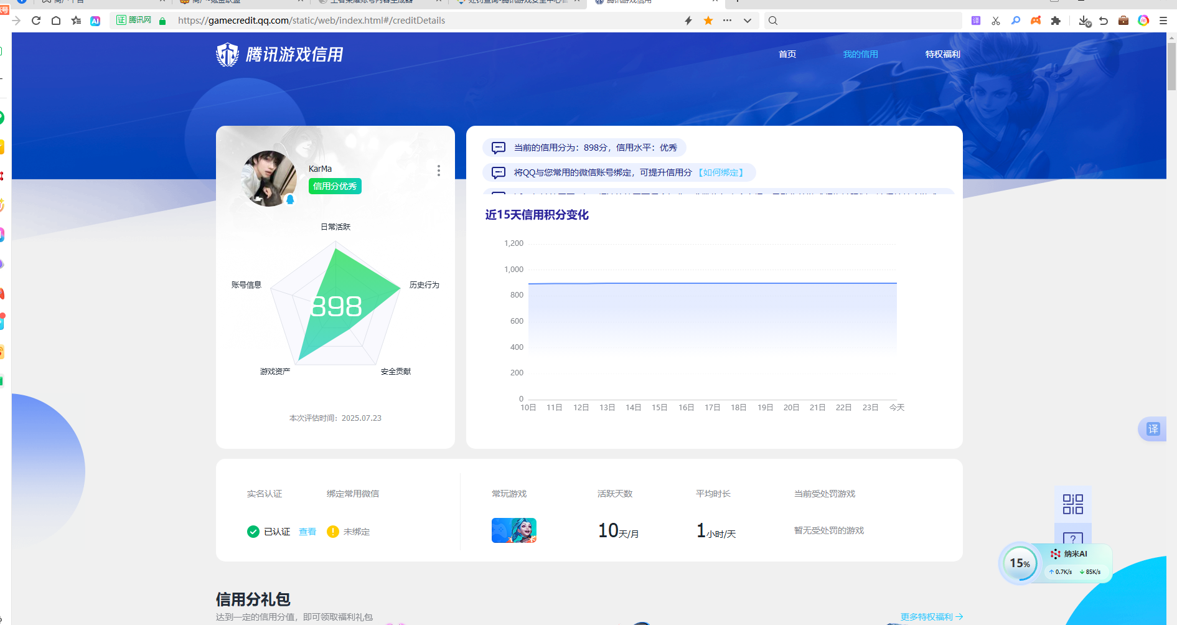The height and width of the screenshot is (625, 1177).
Task: Click the 日常活跃 radar chart label
Action: 335,227
